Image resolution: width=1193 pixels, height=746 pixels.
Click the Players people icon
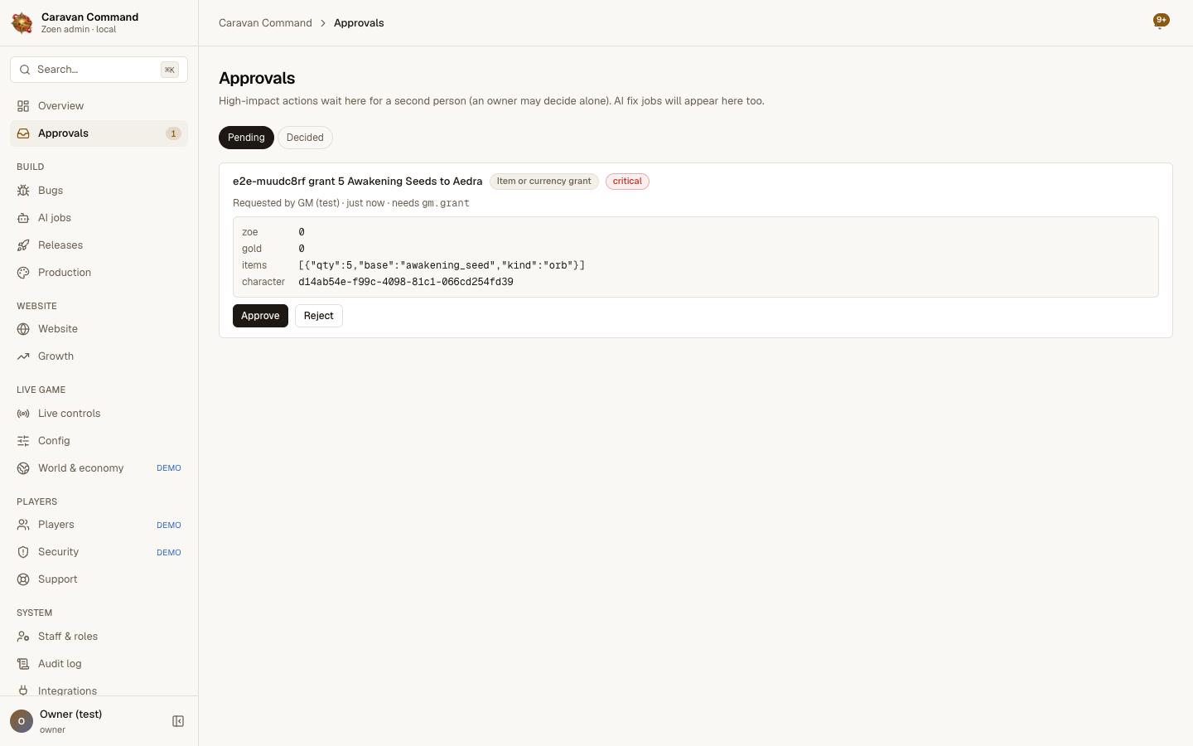click(x=23, y=525)
